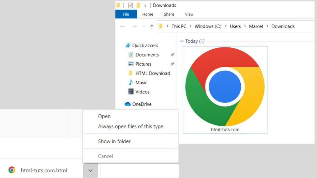
Task: Open the Pictures folder in sidebar
Action: click(143, 64)
